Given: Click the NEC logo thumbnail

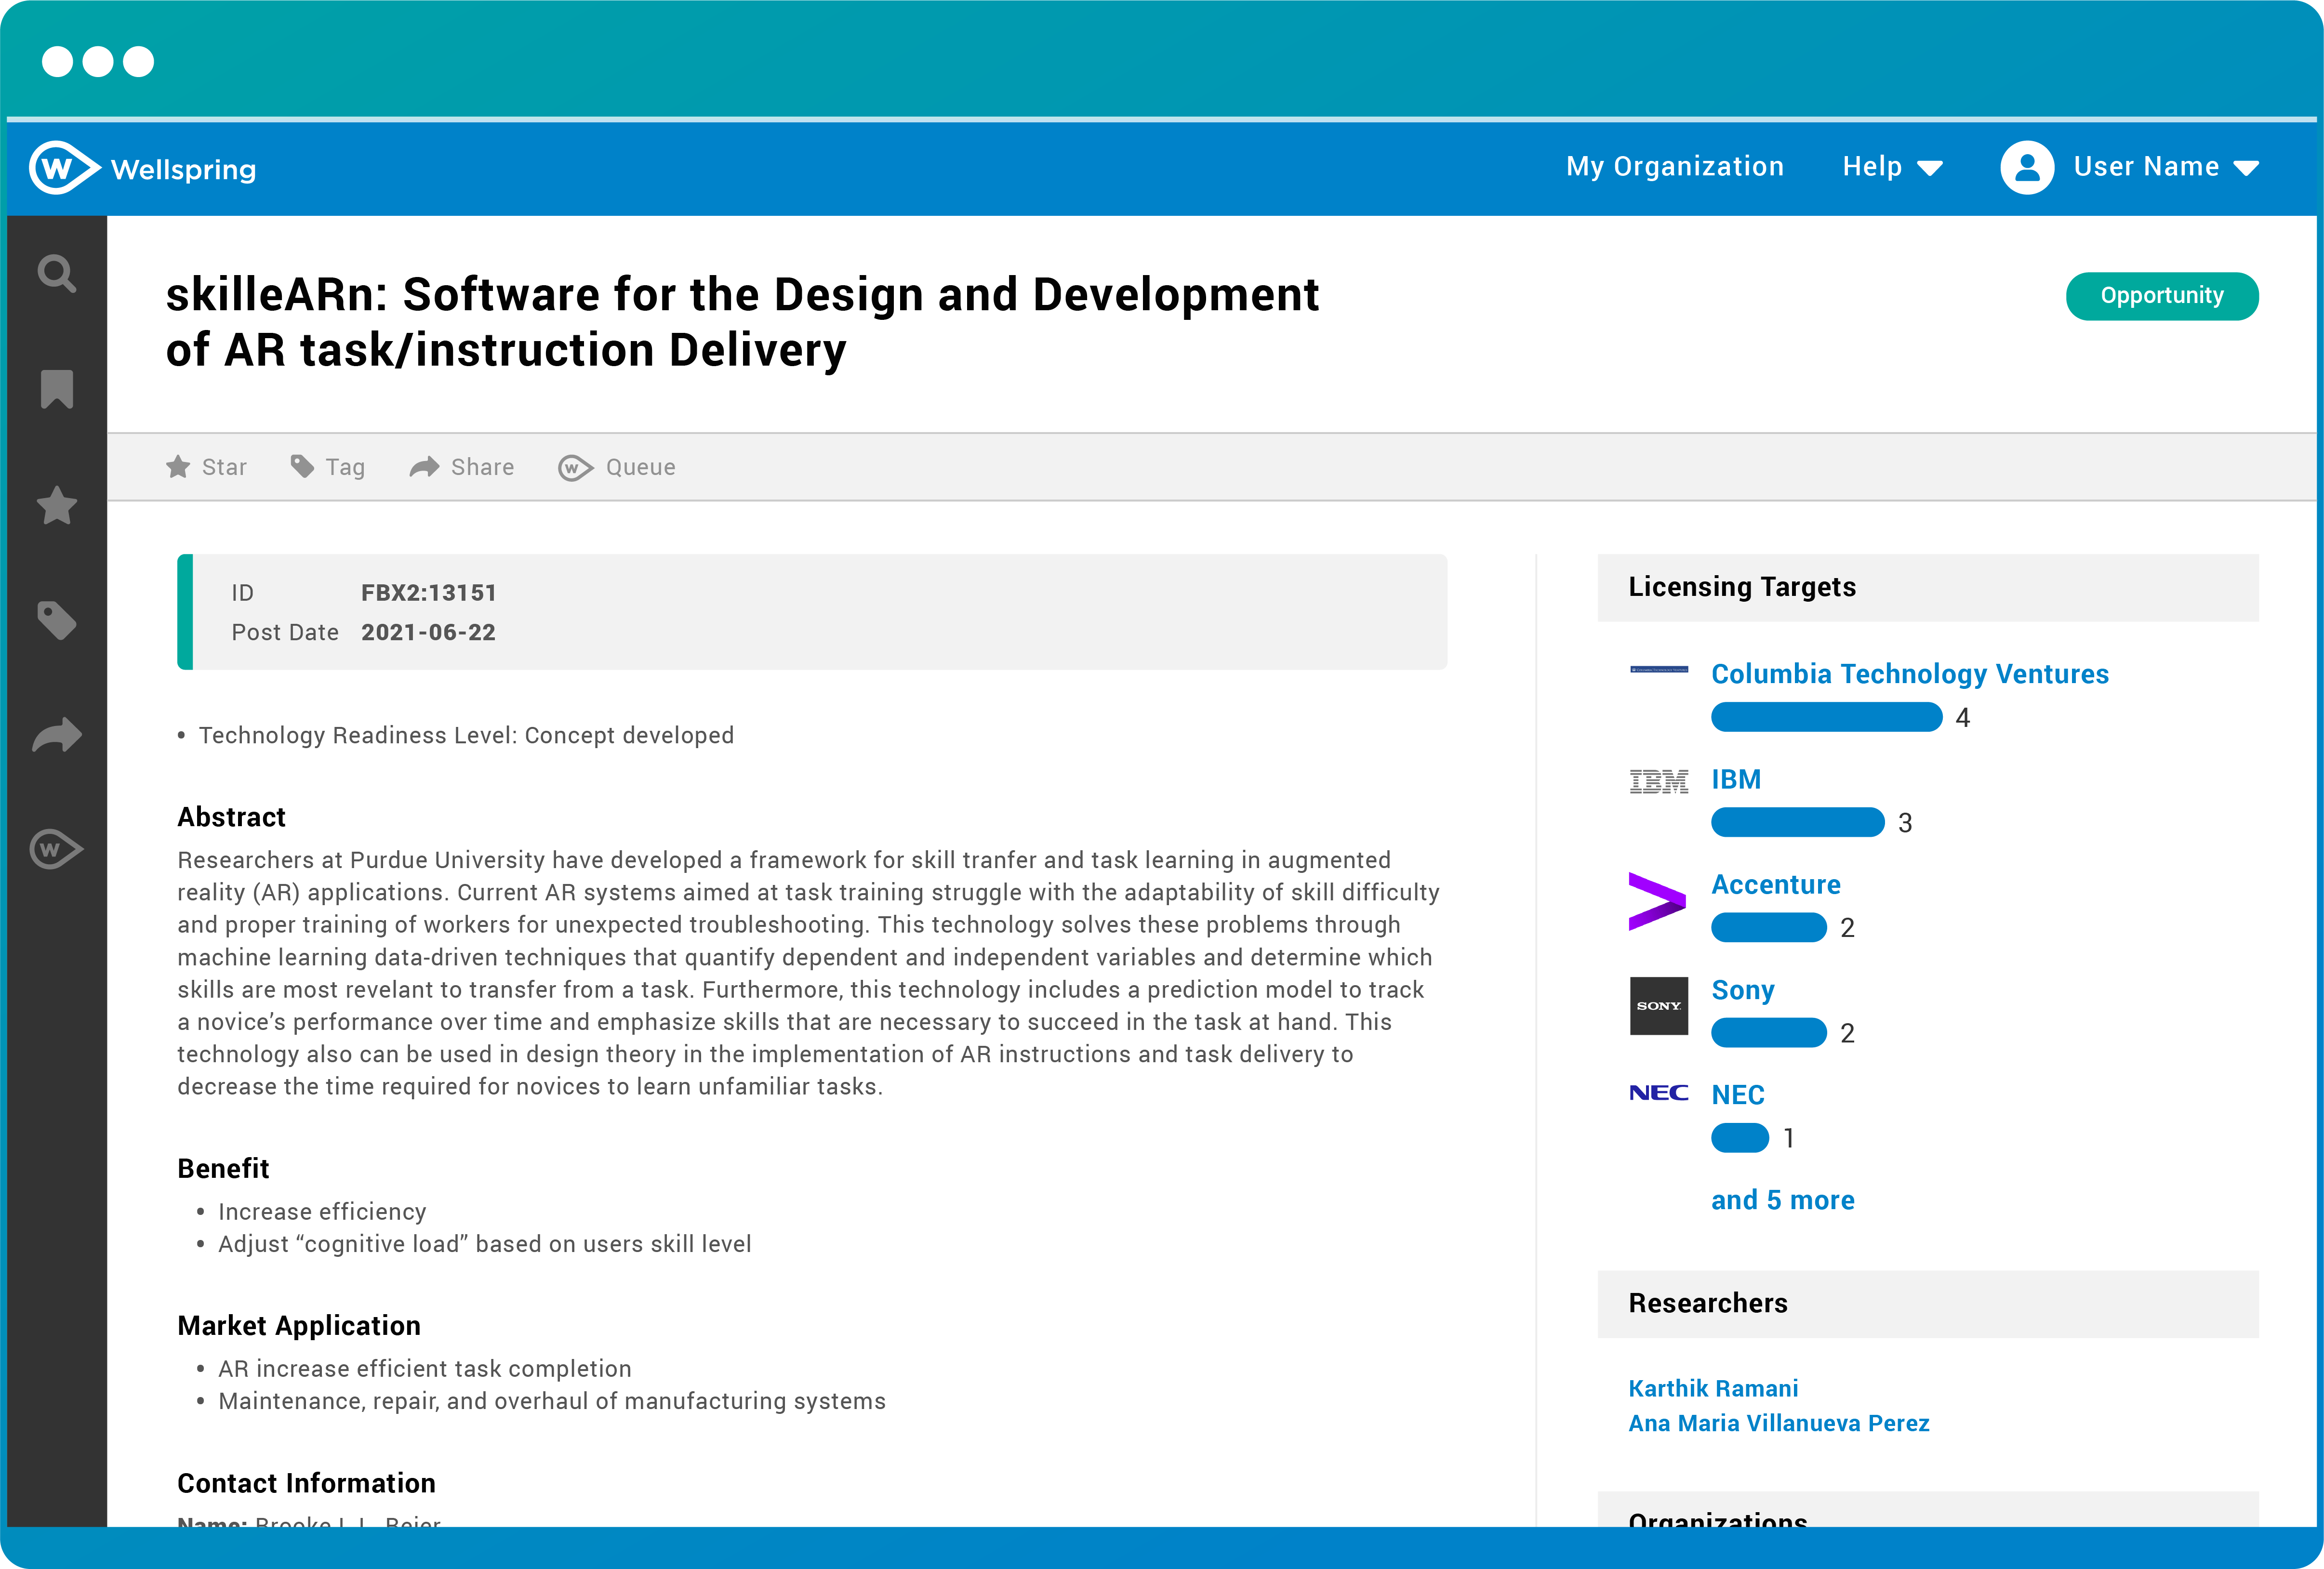Looking at the screenshot, I should [1659, 1093].
